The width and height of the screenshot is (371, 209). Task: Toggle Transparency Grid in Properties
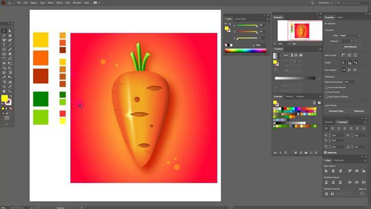point(355,55)
